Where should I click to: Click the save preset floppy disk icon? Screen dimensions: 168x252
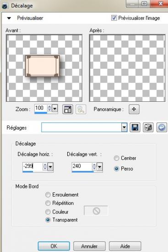[x=135, y=128]
